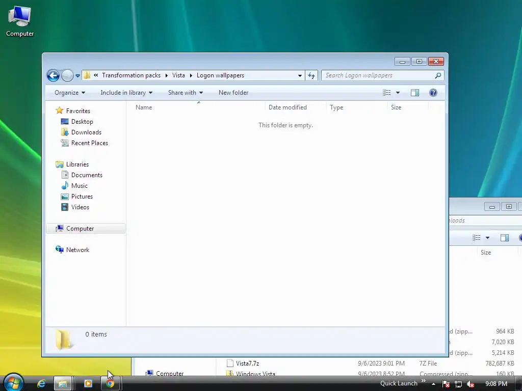Create a New folder

point(233,93)
